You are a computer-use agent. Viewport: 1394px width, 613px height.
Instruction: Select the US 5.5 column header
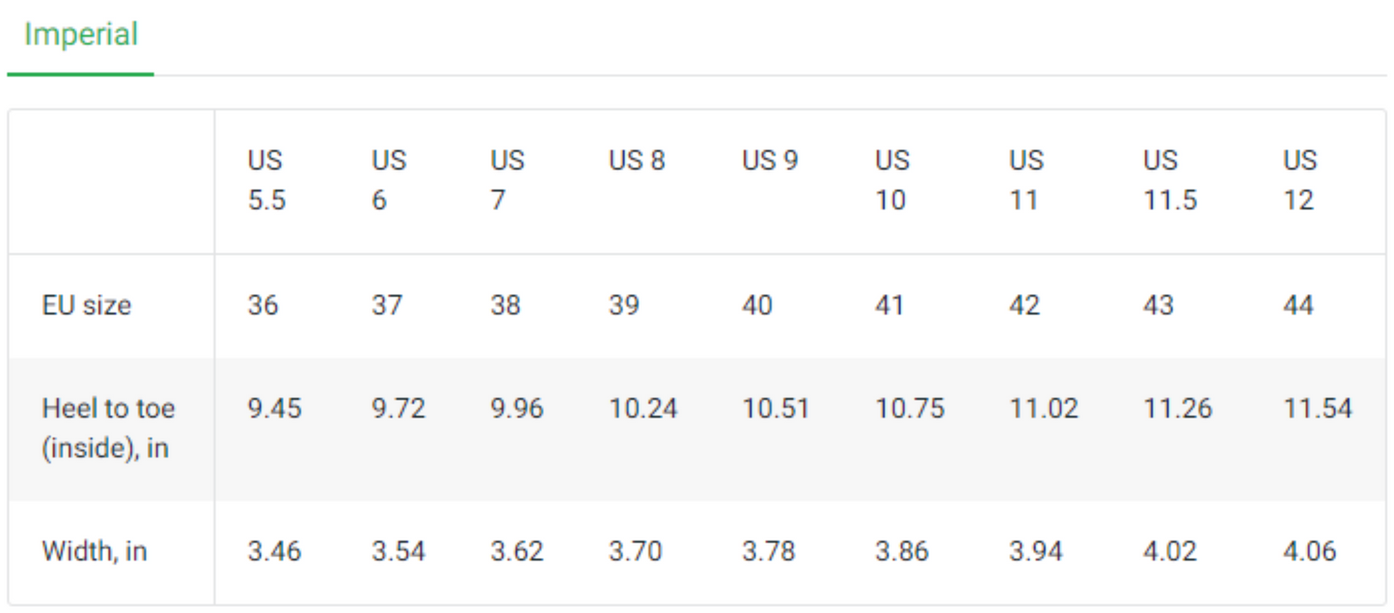tap(265, 180)
